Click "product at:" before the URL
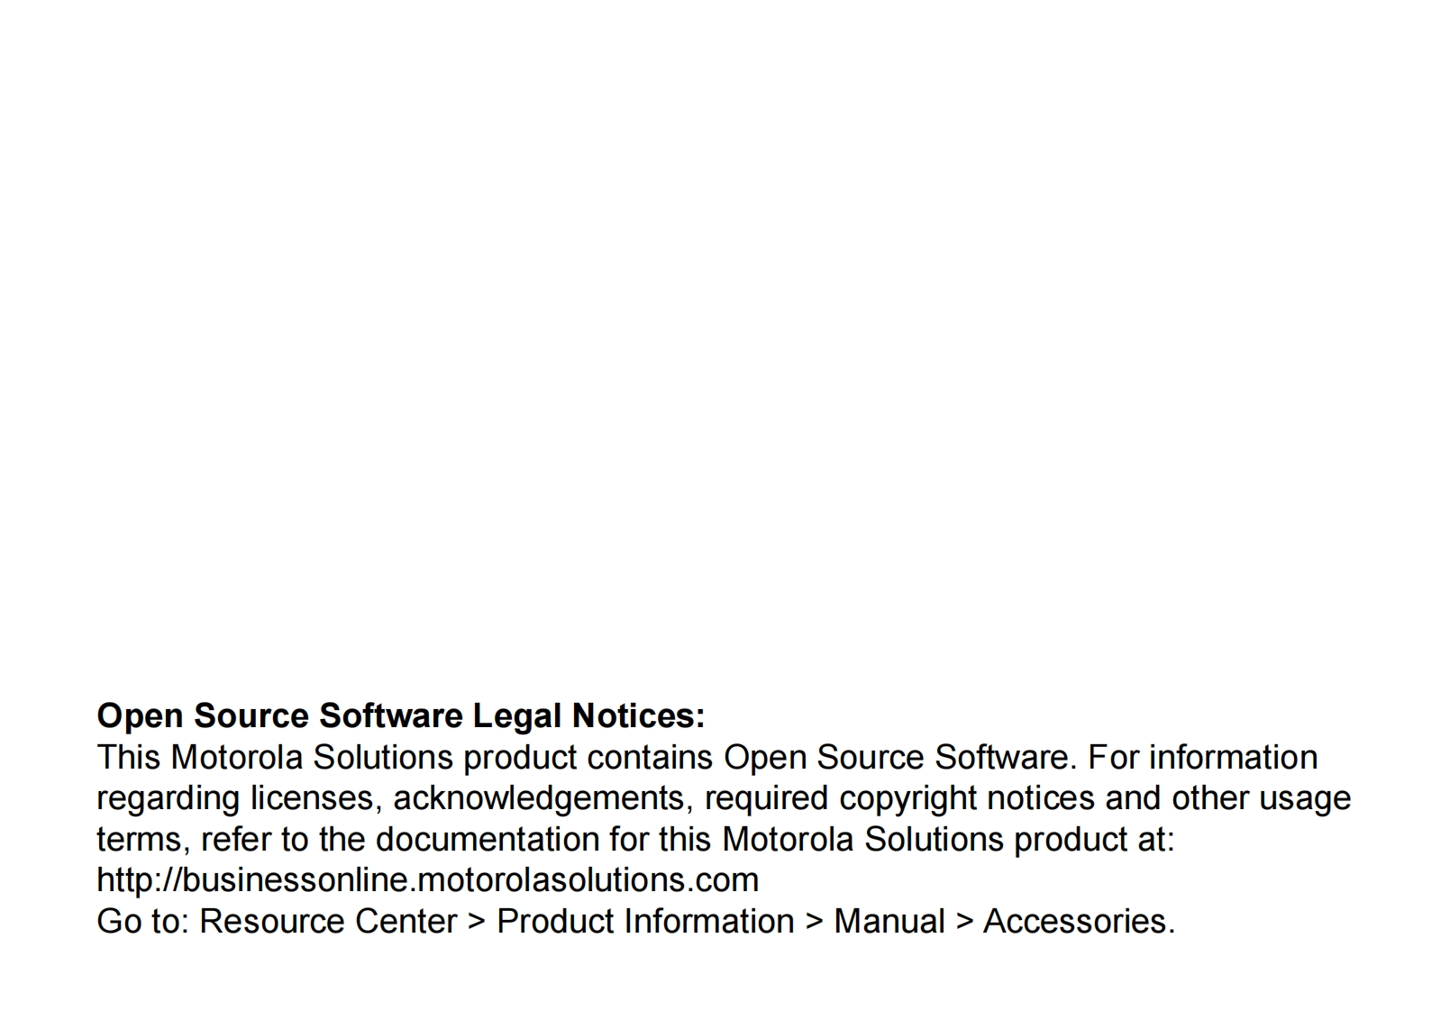 (1094, 840)
